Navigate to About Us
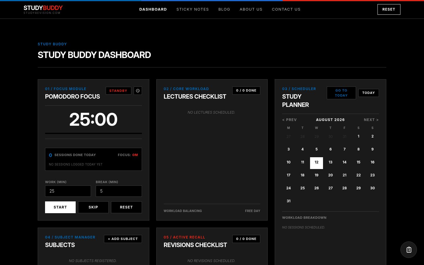Image resolution: width=424 pixels, height=265 pixels. (251, 9)
